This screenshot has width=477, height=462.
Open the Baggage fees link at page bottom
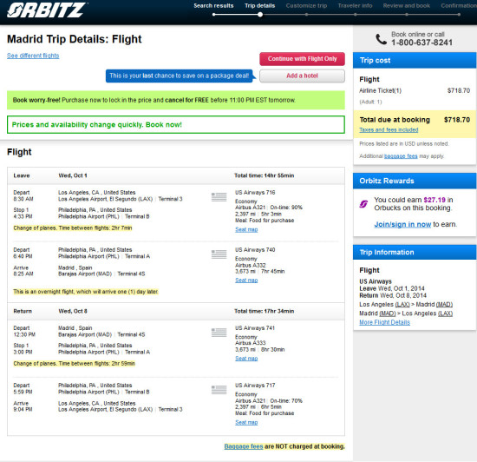[244, 446]
